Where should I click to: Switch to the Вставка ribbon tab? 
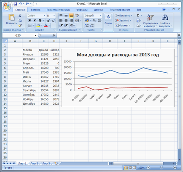click(35, 10)
